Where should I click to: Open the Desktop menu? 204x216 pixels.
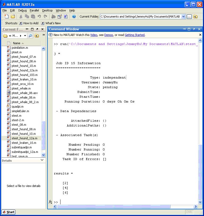point(47,10)
